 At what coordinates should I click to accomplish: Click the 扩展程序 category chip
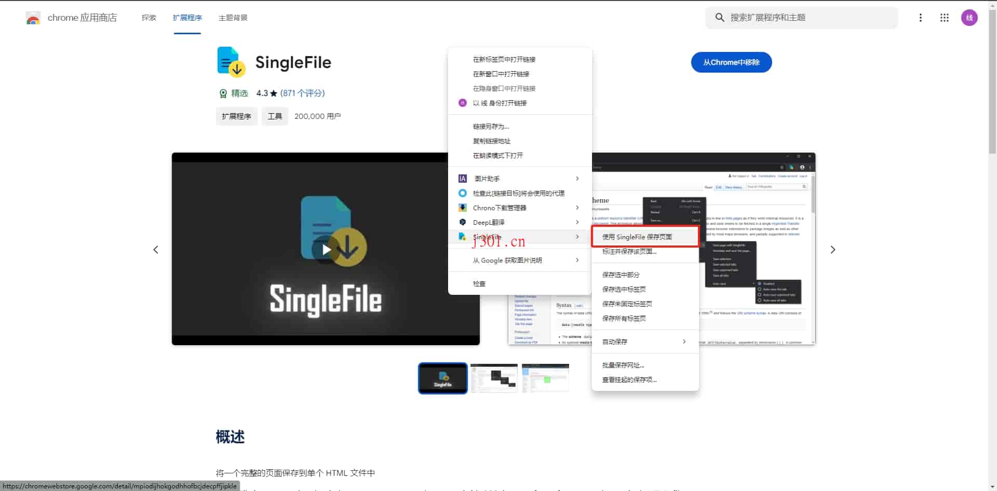(236, 116)
